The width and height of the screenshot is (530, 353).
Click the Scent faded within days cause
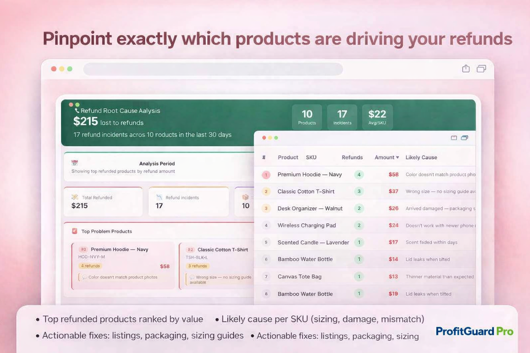point(431,242)
